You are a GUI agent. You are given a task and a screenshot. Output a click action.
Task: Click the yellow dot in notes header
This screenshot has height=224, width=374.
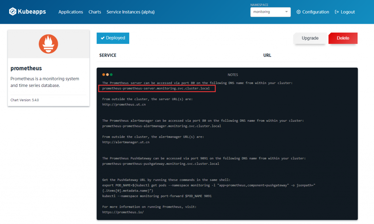coord(107,75)
